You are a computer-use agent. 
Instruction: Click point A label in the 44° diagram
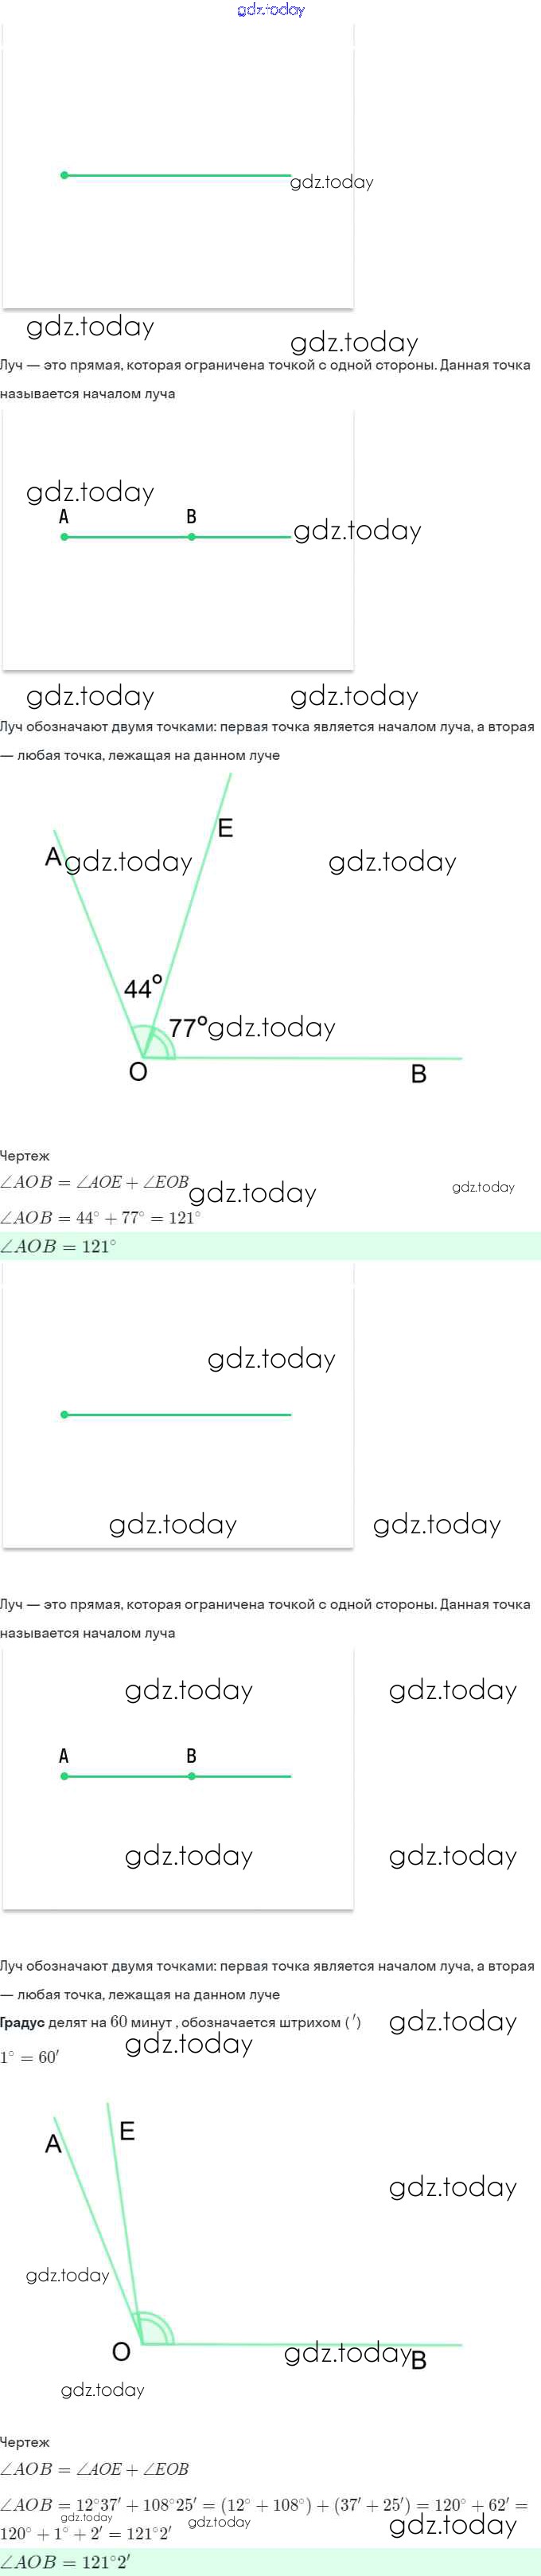[x=54, y=857]
